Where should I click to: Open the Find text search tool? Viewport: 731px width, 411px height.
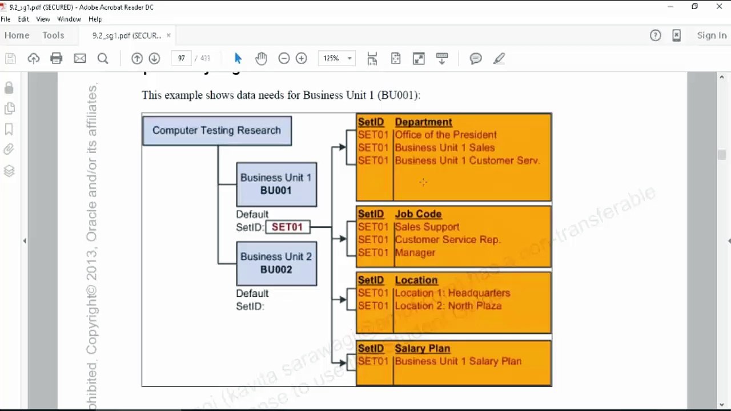(103, 58)
